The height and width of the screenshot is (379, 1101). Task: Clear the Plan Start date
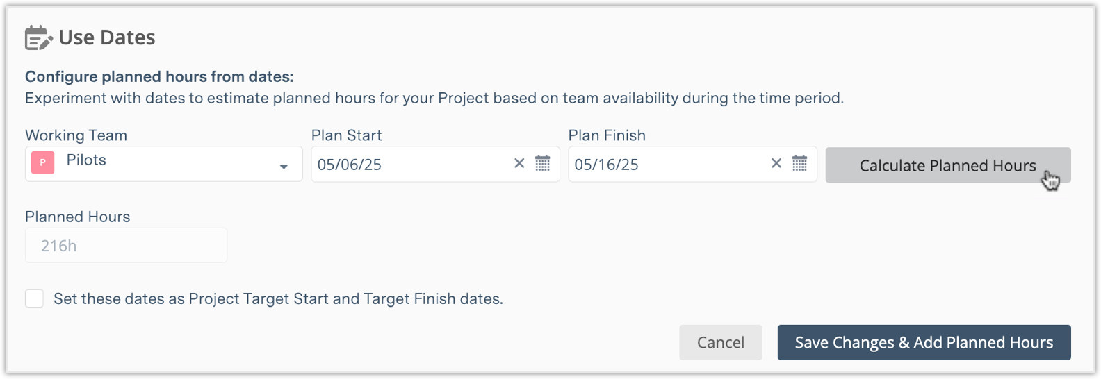click(519, 164)
